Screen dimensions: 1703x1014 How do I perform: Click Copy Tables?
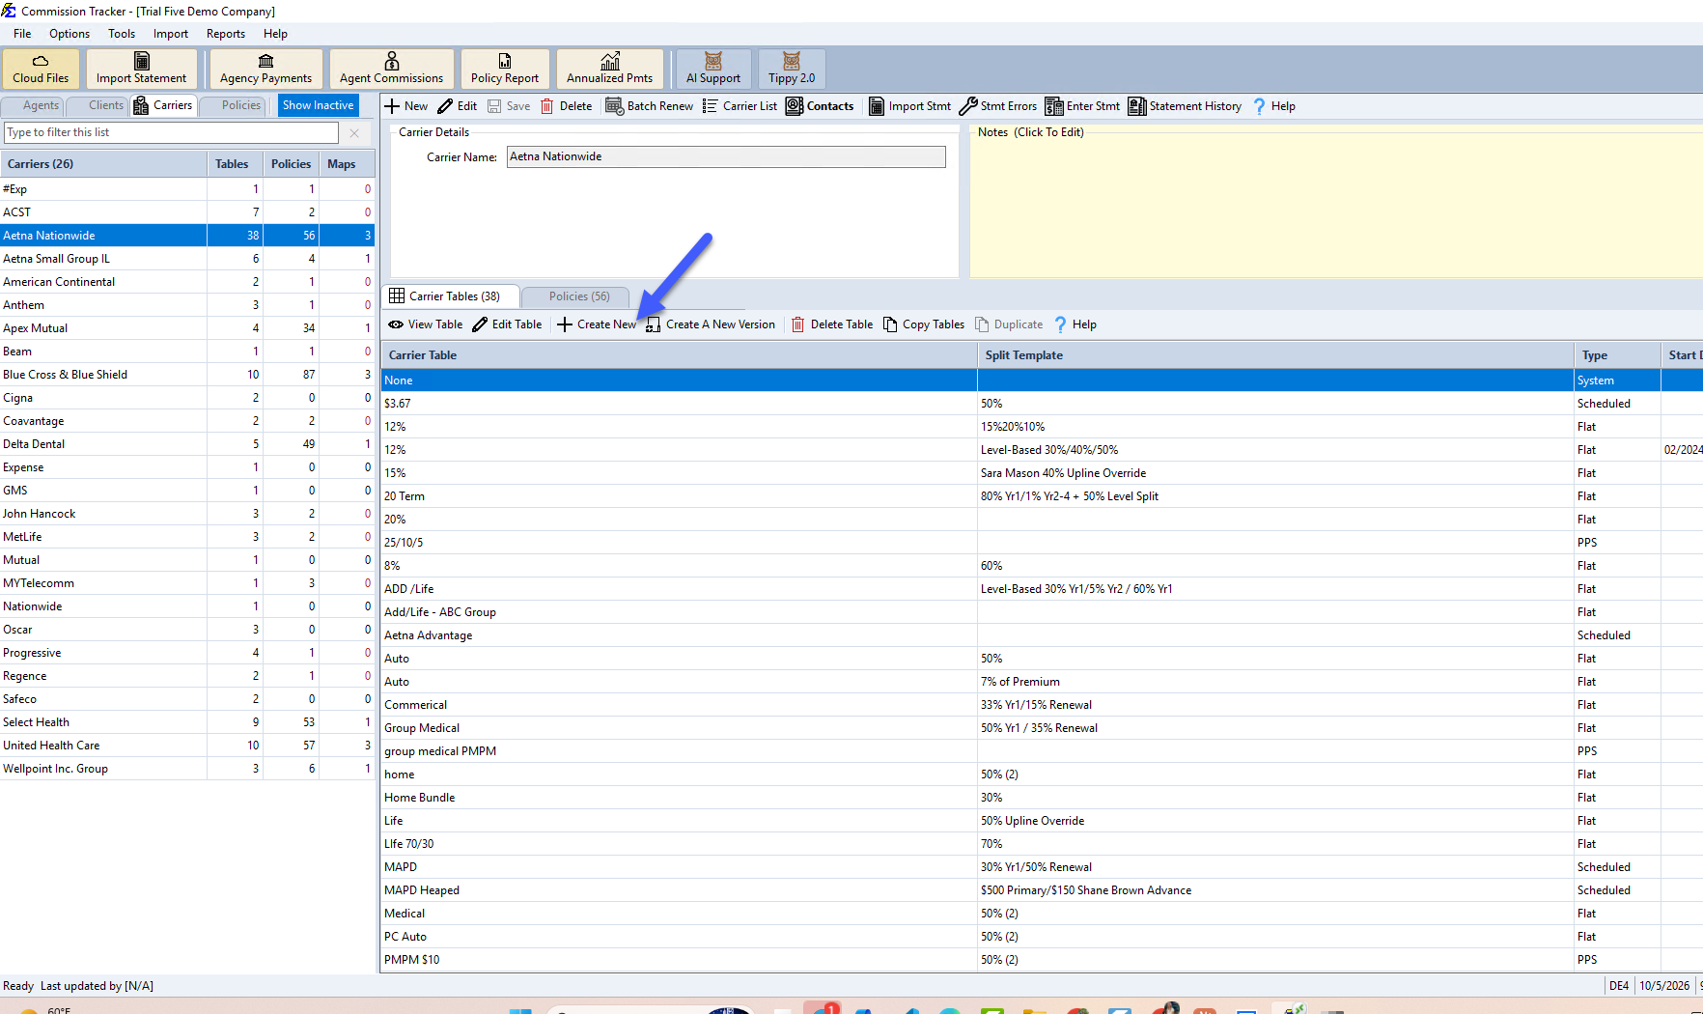coord(924,324)
